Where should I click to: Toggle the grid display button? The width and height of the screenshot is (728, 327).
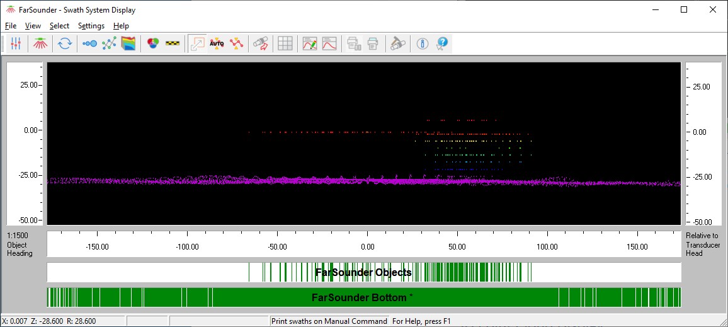point(285,43)
